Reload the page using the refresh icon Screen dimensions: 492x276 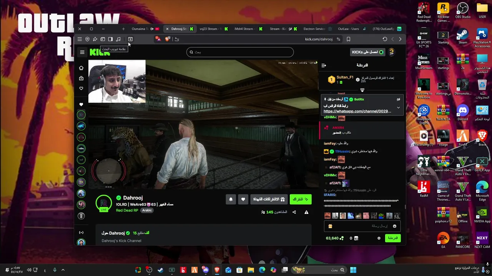click(385, 39)
